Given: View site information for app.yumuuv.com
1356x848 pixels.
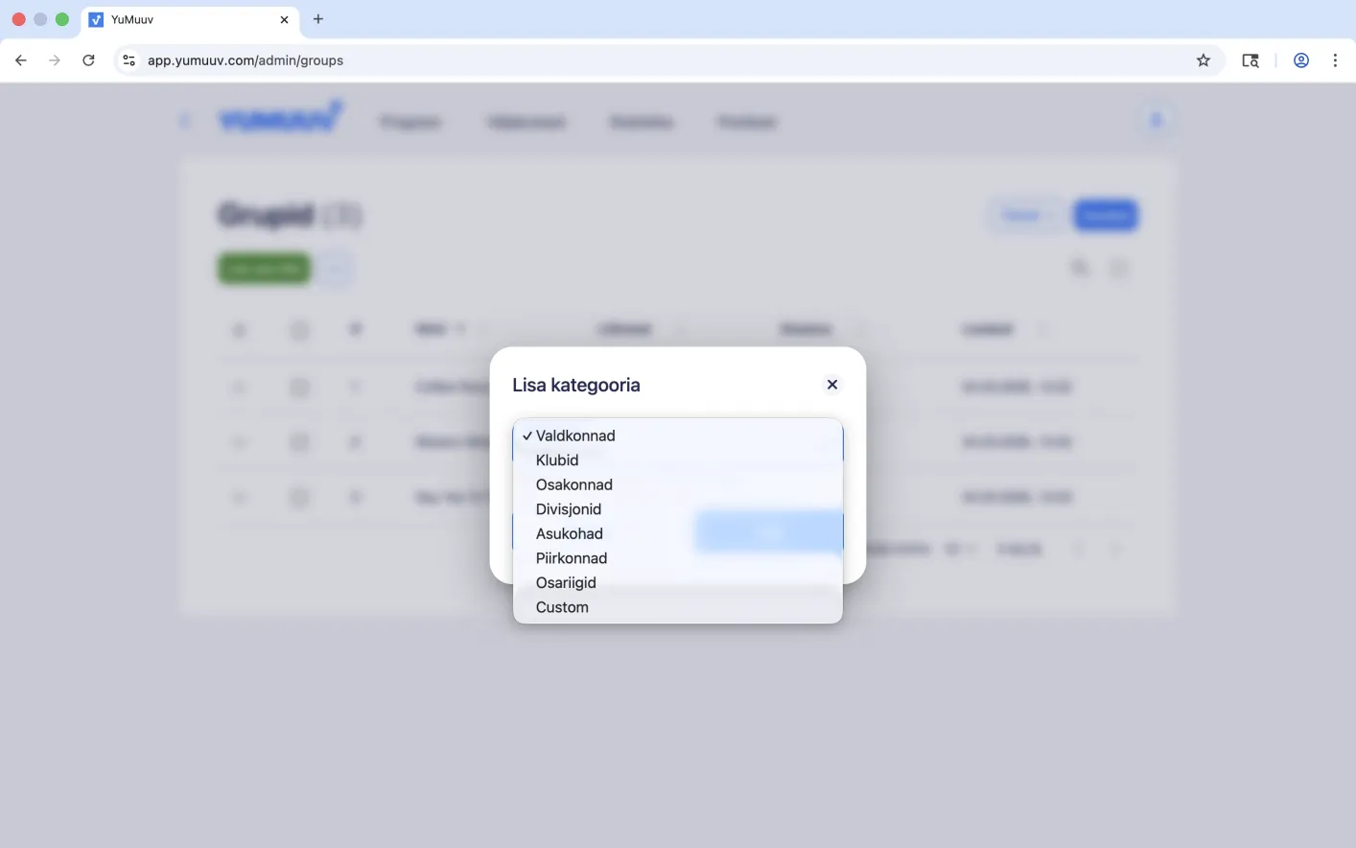Looking at the screenshot, I should (129, 60).
